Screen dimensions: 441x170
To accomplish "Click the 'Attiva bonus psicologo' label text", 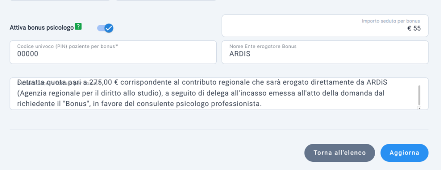I will click(x=42, y=28).
